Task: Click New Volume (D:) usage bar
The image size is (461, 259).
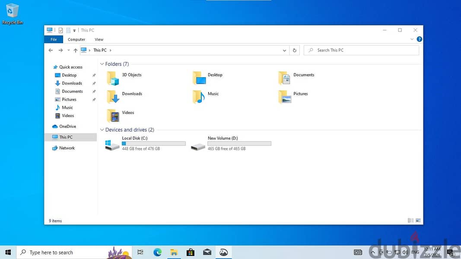Action: [239, 144]
